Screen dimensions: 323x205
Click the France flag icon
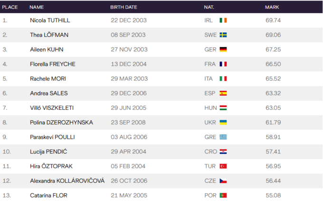[223, 64]
